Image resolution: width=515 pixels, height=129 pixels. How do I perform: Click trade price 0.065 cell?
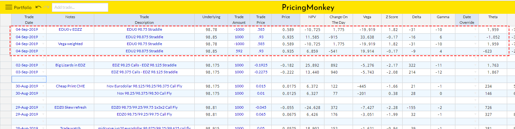point(261,114)
